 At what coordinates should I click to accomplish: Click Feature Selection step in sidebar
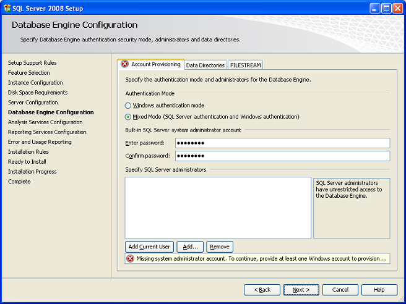(28, 73)
